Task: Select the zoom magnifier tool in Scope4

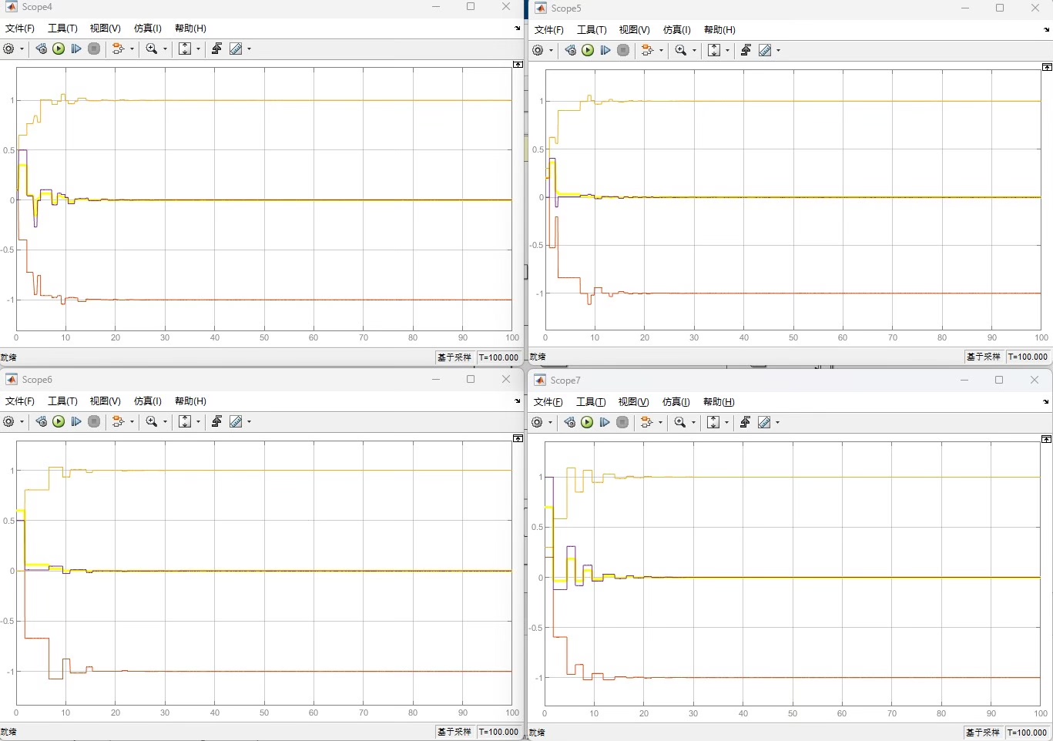Action: [151, 49]
